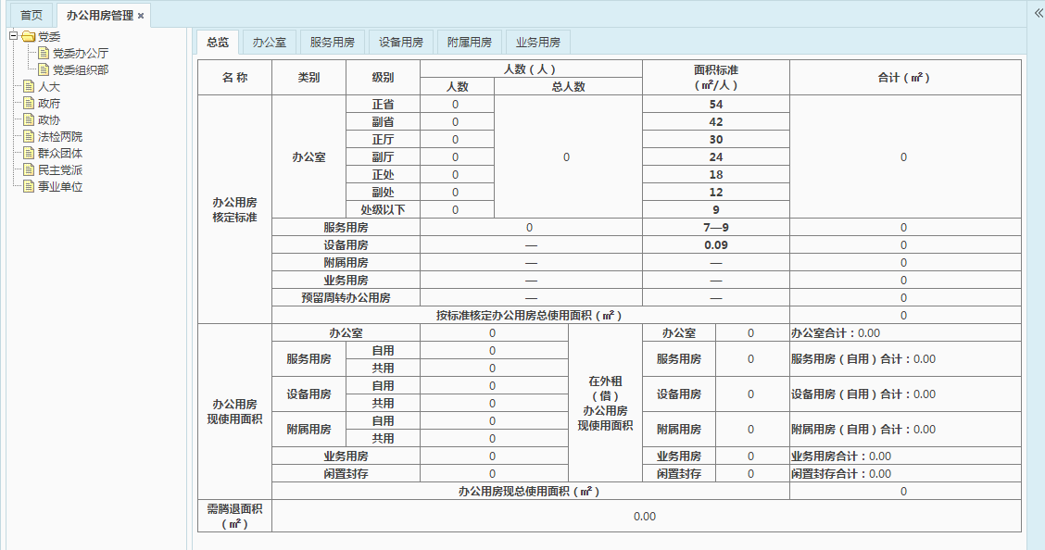Click the 党委 folder icon
The image size is (1045, 550).
pos(28,37)
